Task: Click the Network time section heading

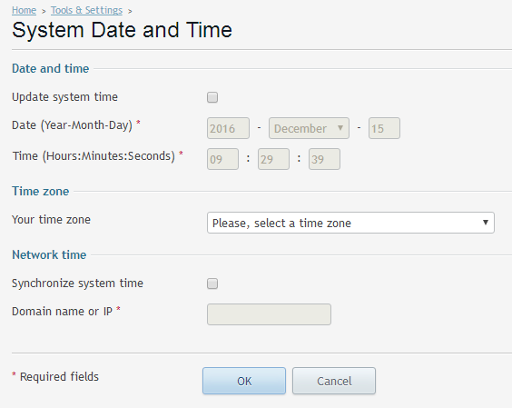Action: pos(49,254)
